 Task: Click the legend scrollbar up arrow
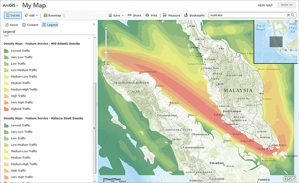95,38
